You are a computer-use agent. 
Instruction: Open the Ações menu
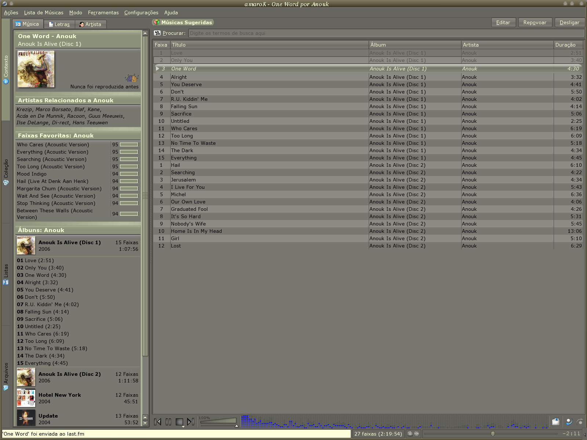point(11,12)
